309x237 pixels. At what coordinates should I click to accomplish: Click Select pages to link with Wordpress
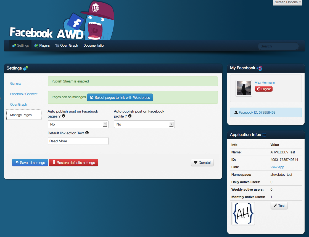[120, 97]
